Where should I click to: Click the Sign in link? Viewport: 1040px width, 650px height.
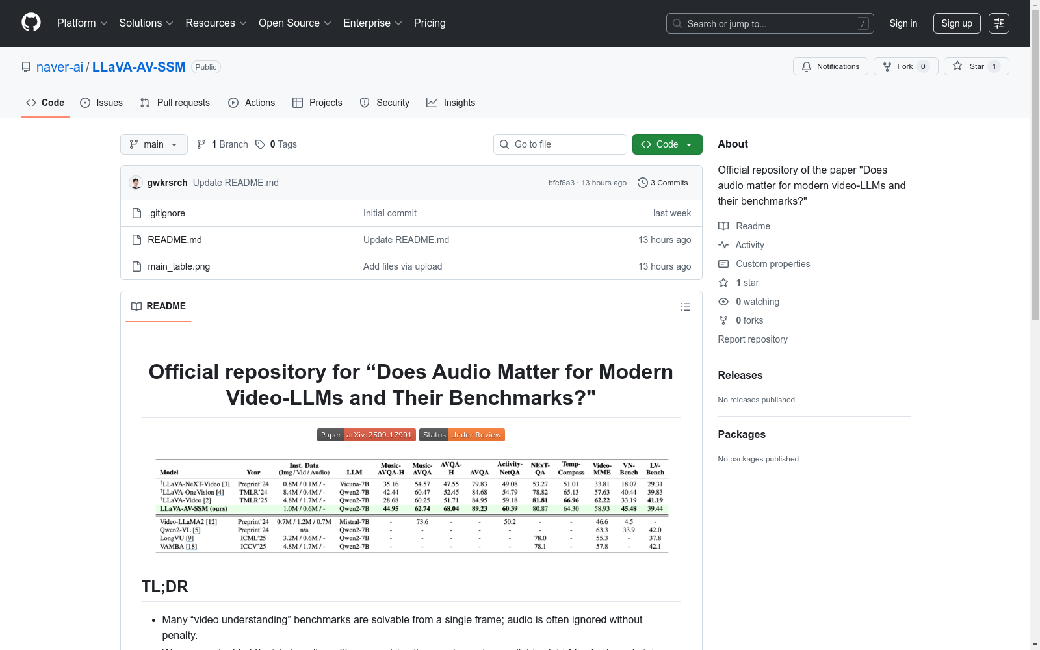[903, 23]
